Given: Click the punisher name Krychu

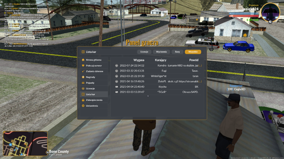Looking at the screenshot, I should (162, 87).
